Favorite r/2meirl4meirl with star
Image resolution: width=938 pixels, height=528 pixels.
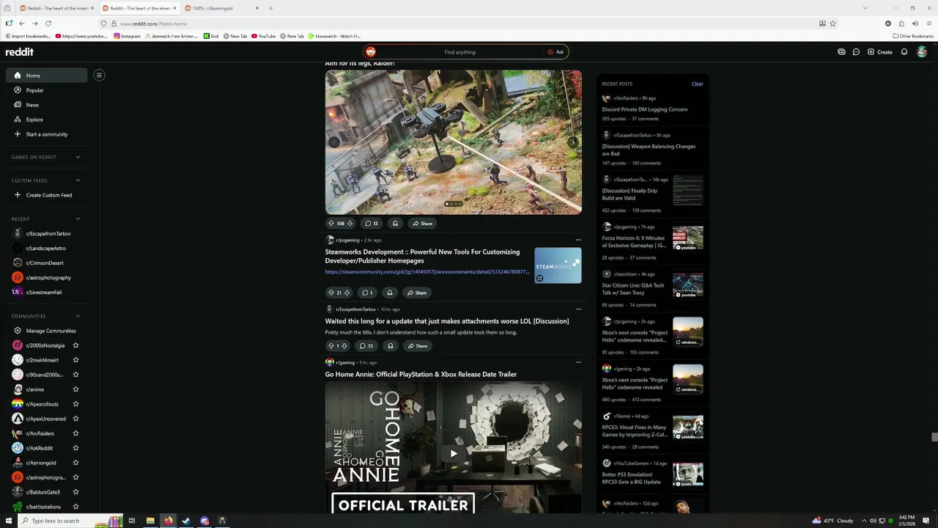[75, 360]
